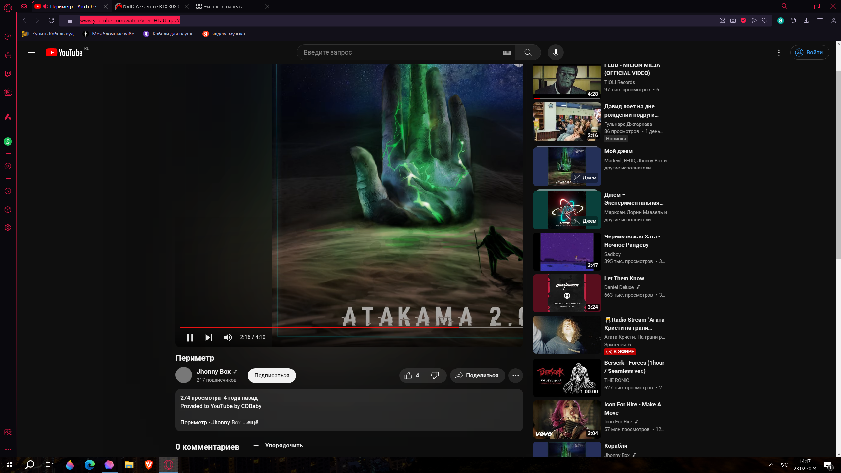Click the on-screen keyboard icon in search box
This screenshot has height=473, width=841.
507,53
